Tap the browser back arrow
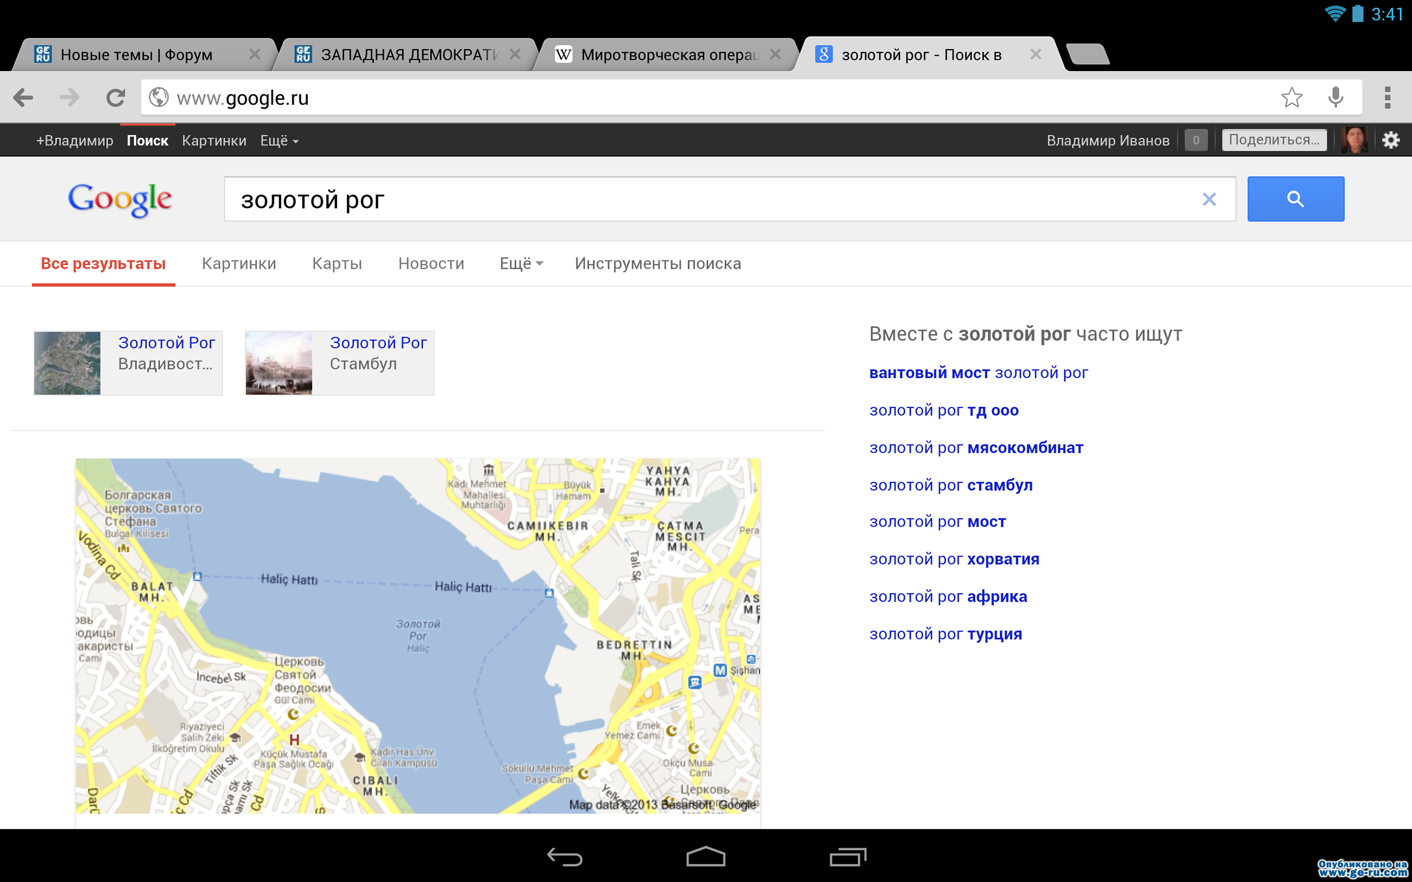 pyautogui.click(x=23, y=98)
